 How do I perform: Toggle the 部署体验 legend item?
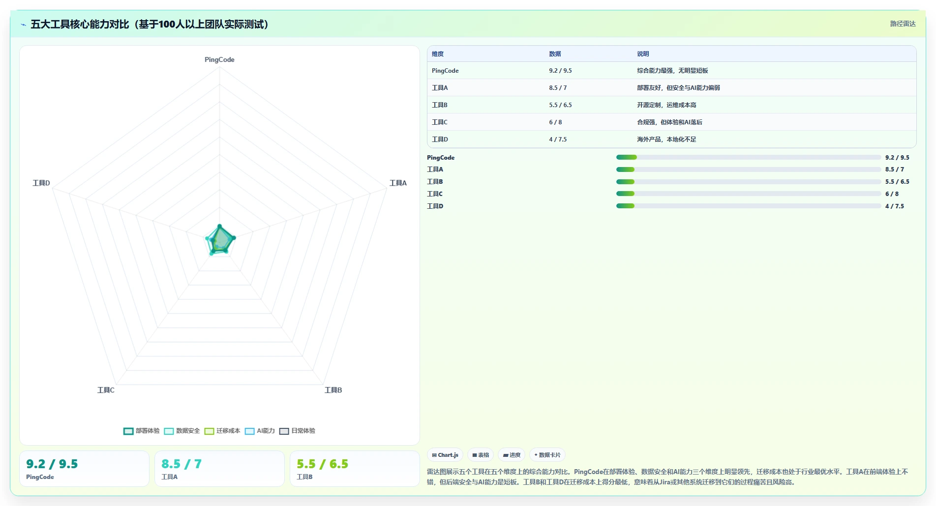(141, 431)
